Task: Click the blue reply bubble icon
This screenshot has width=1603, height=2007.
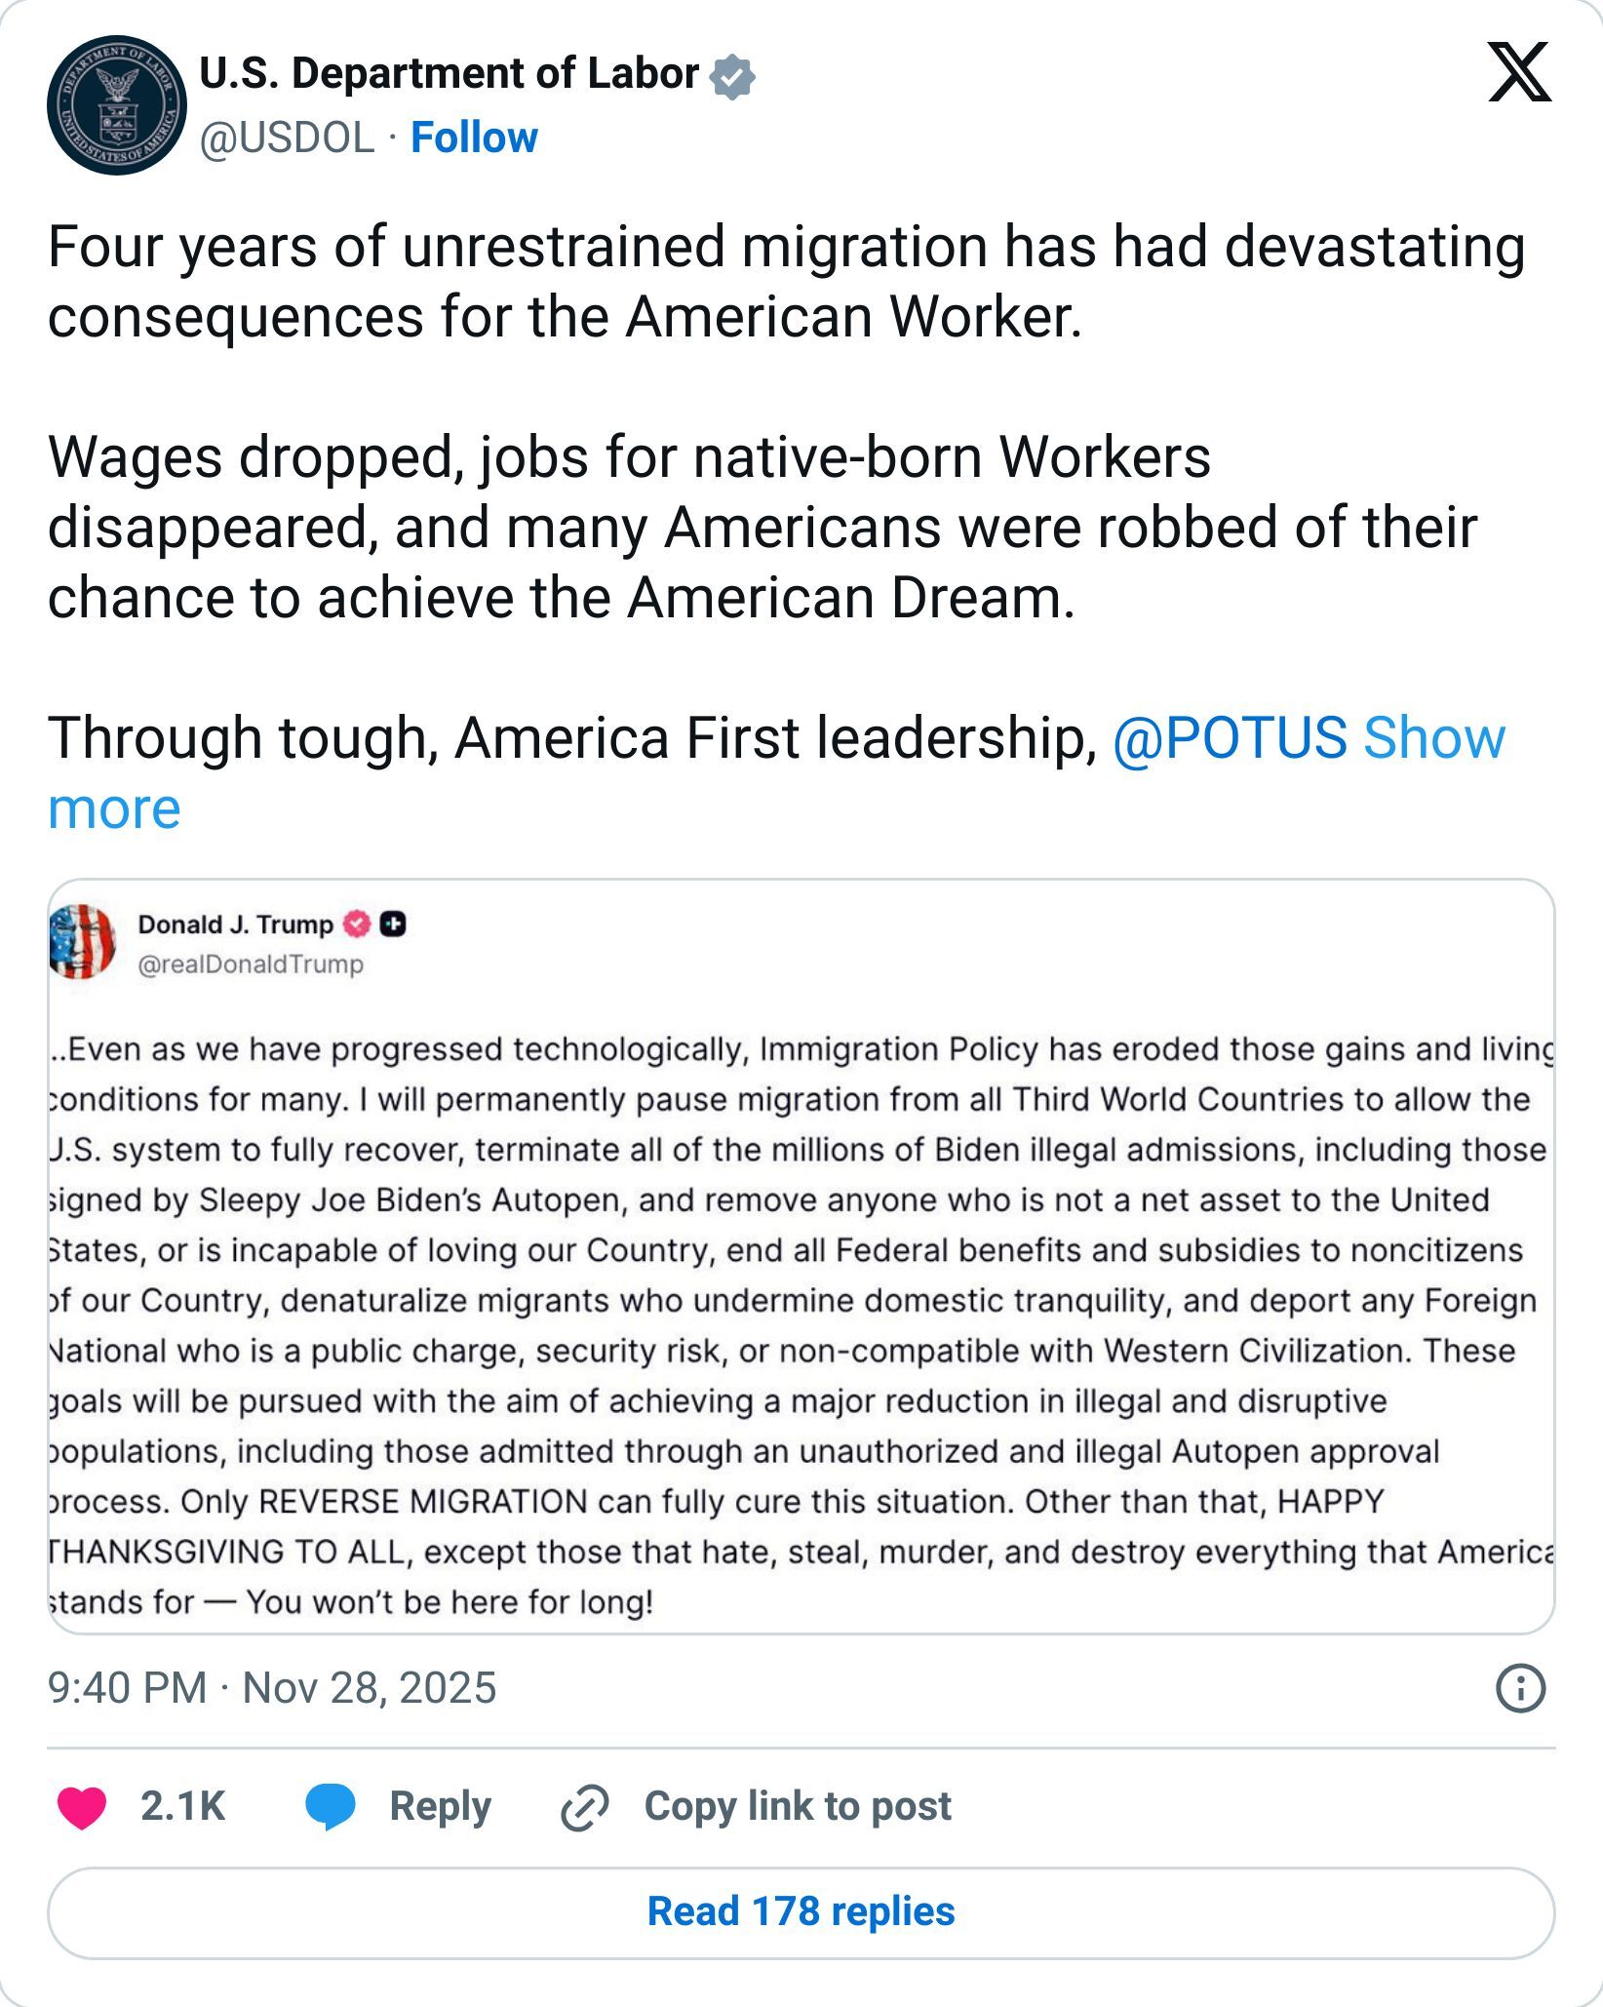Action: 330,1807
